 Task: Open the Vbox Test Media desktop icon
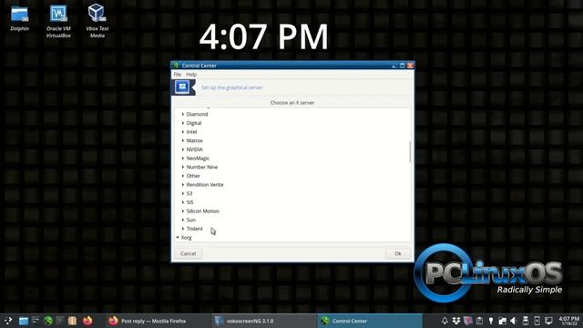pyautogui.click(x=97, y=21)
